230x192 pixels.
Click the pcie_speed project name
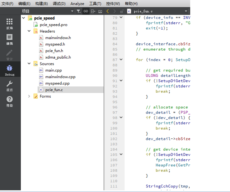[x=44, y=18]
